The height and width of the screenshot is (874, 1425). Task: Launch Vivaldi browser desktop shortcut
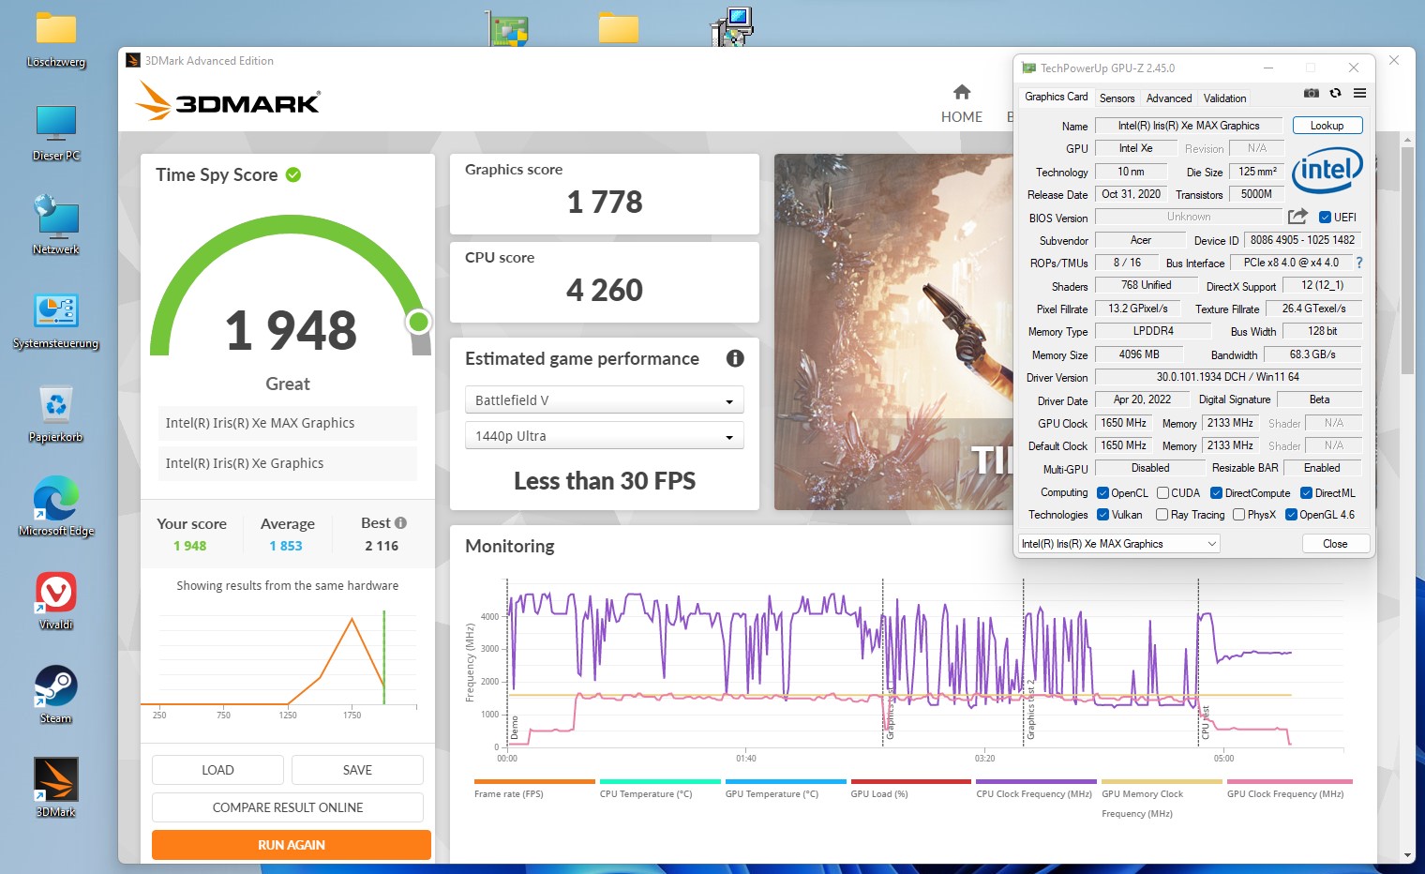pos(56,601)
